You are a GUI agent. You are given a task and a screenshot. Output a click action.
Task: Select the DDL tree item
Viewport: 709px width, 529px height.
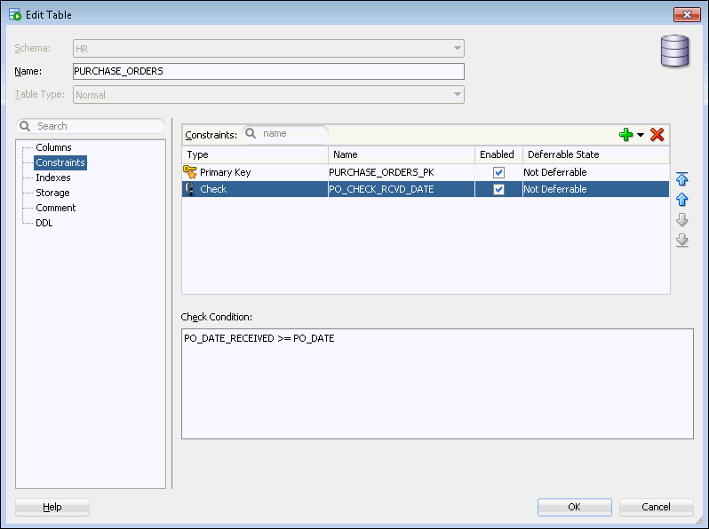coord(44,223)
